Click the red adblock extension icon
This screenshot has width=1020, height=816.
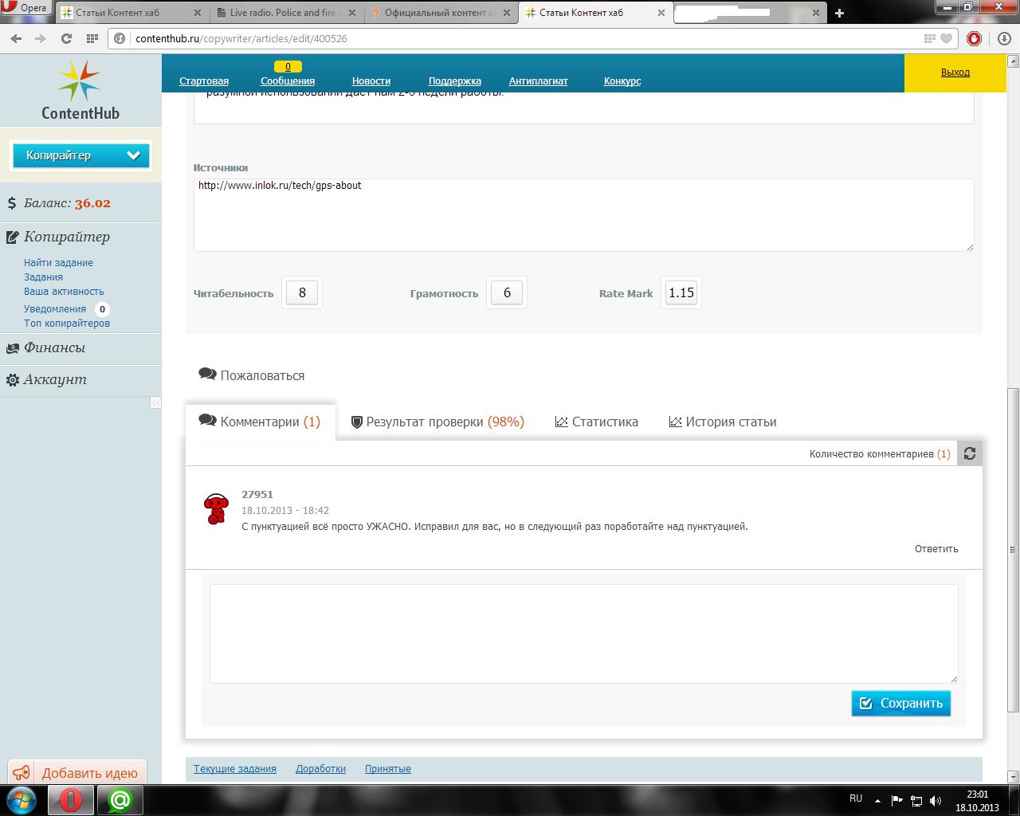[974, 38]
